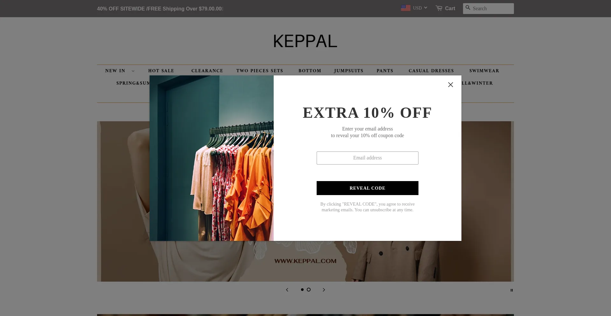The height and width of the screenshot is (316, 611).
Task: Click the REVEAL CODE button
Action: click(x=367, y=188)
